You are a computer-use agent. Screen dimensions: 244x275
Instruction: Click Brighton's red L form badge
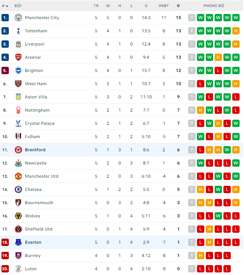tap(218, 70)
